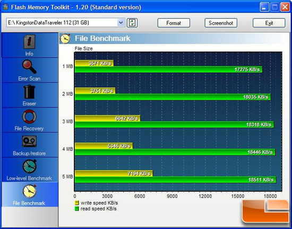Open the Info panel icon

point(29,42)
